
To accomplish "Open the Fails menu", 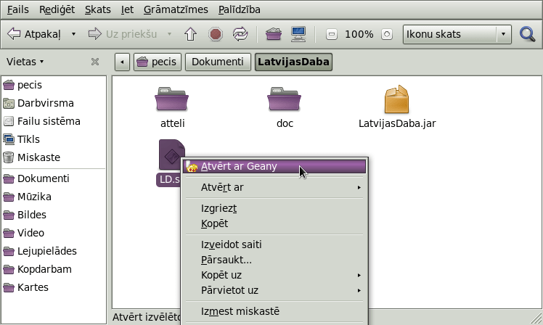I will (x=17, y=9).
